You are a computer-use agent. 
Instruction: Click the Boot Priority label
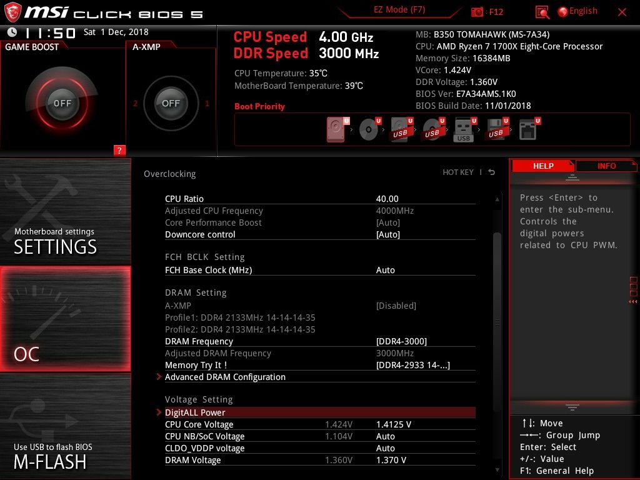259,106
